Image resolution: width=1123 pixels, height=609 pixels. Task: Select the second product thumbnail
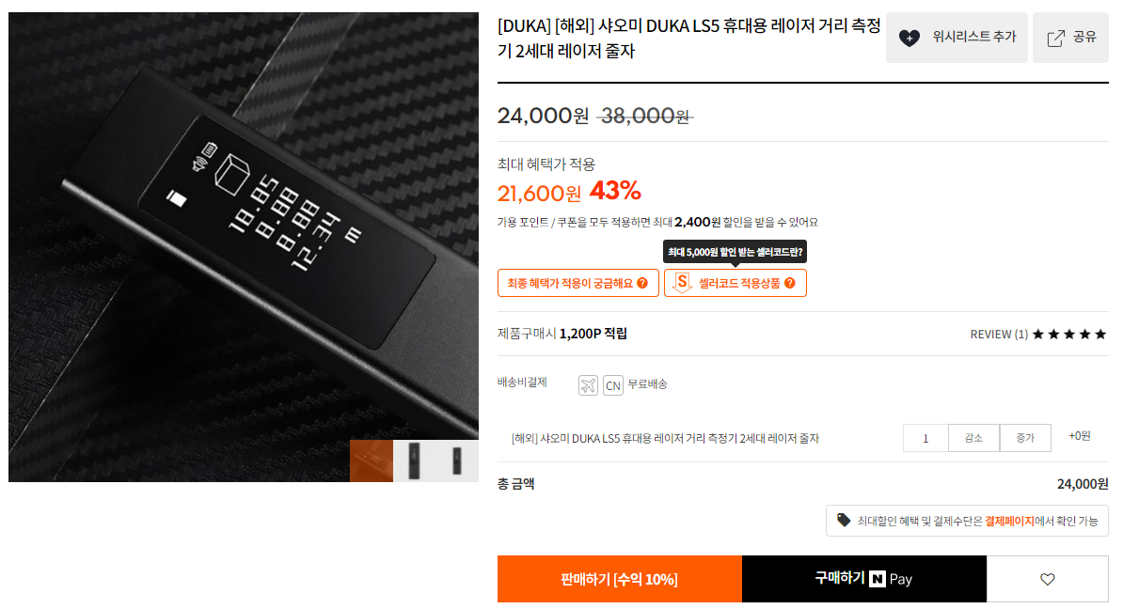[414, 461]
